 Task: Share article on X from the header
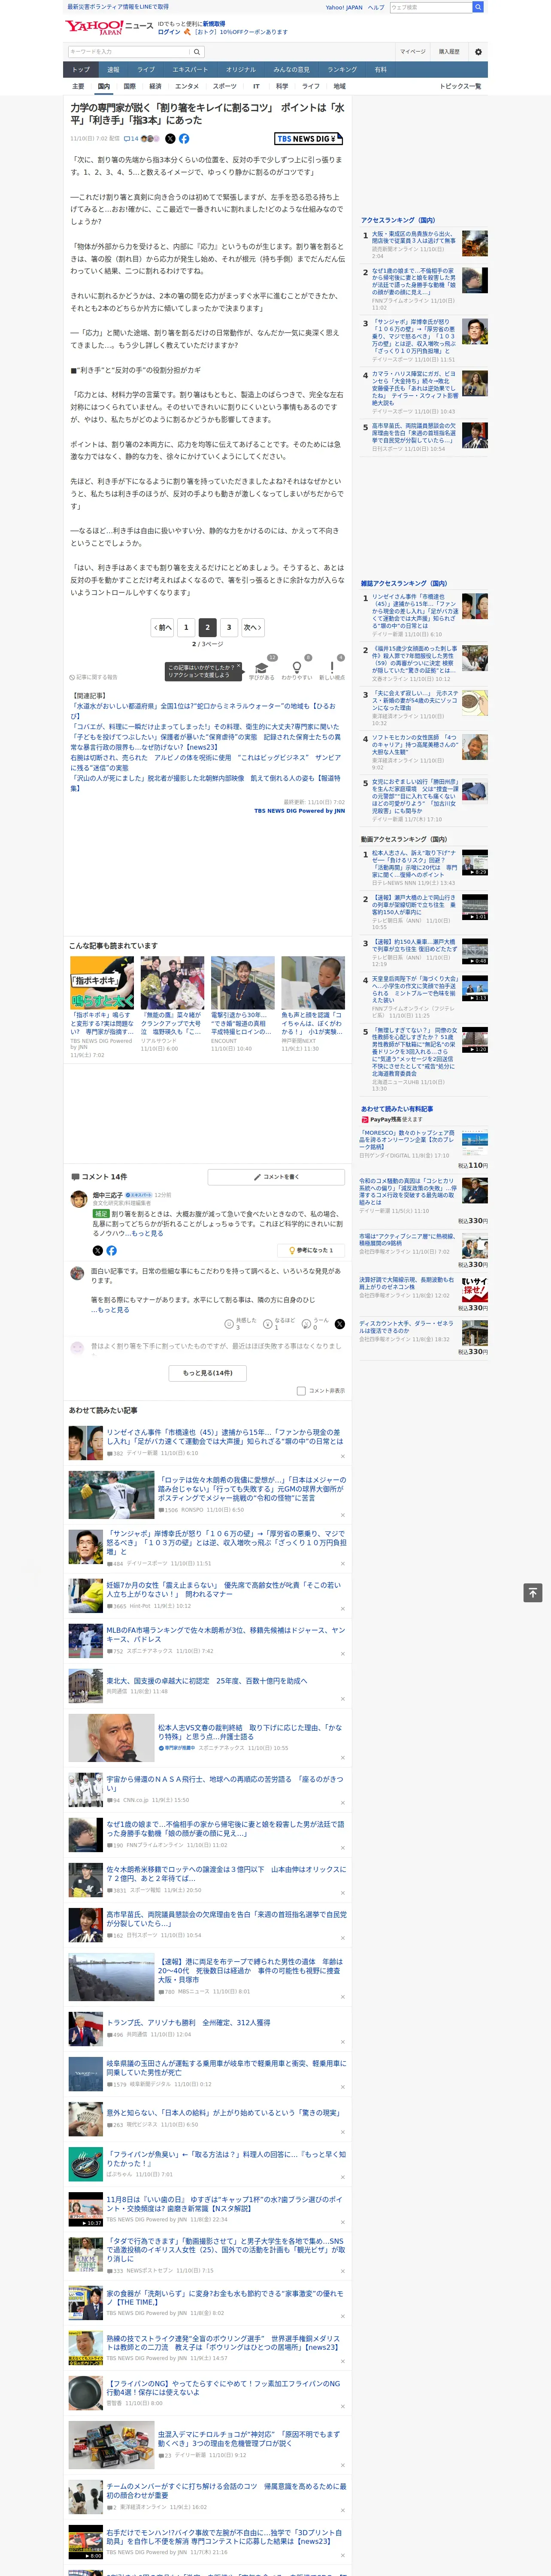point(170,139)
